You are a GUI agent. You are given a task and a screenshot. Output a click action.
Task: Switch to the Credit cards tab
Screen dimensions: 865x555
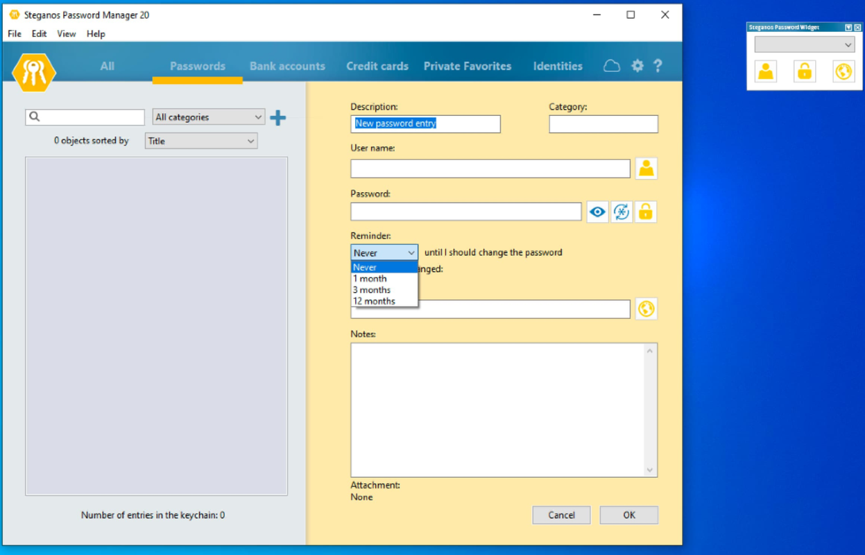[377, 66]
